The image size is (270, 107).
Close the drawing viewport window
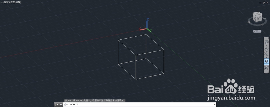[x=267, y=3]
